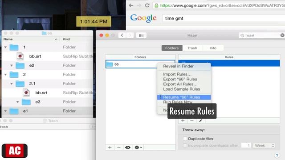The width and height of the screenshot is (285, 160).
Task: Clear the hazel search field
Action: click(282, 35)
